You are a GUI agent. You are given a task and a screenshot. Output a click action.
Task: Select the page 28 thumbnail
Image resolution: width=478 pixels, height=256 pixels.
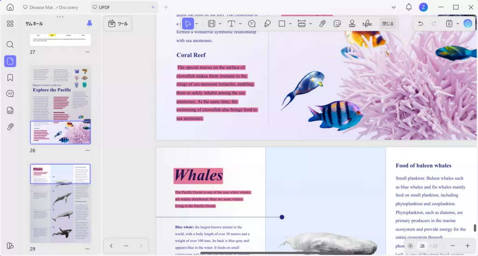click(x=60, y=105)
